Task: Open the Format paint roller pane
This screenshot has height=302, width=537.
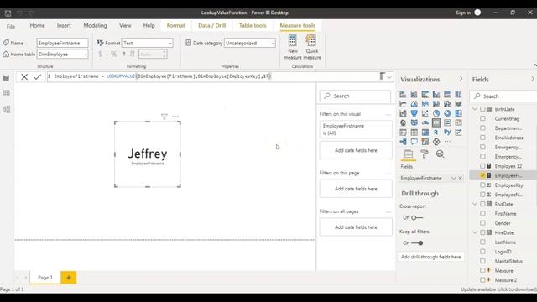Action: [425, 154]
